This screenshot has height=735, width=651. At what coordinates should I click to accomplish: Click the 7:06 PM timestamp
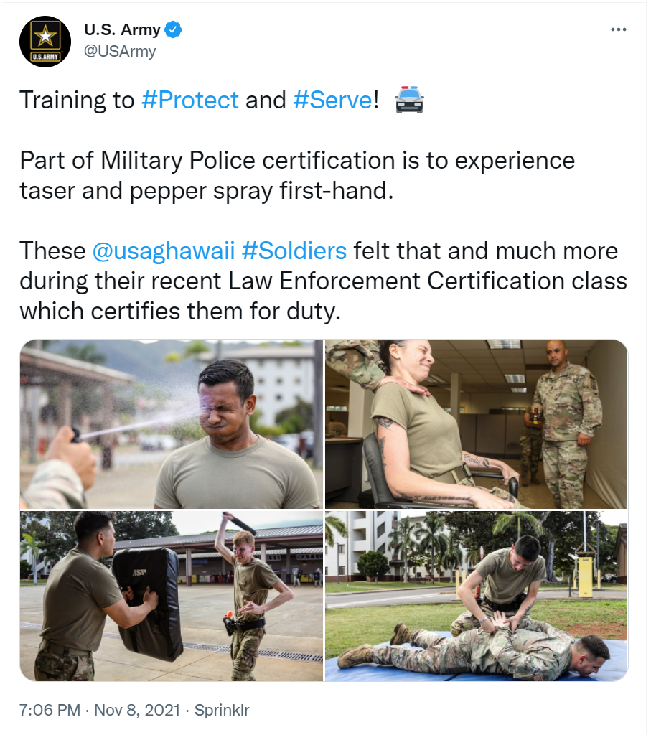point(50,710)
